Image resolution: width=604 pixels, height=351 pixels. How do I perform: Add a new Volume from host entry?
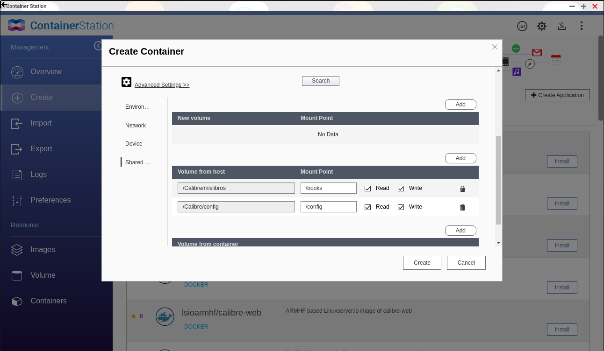460,158
